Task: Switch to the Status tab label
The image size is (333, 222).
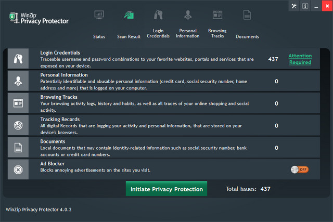Action: [x=99, y=36]
